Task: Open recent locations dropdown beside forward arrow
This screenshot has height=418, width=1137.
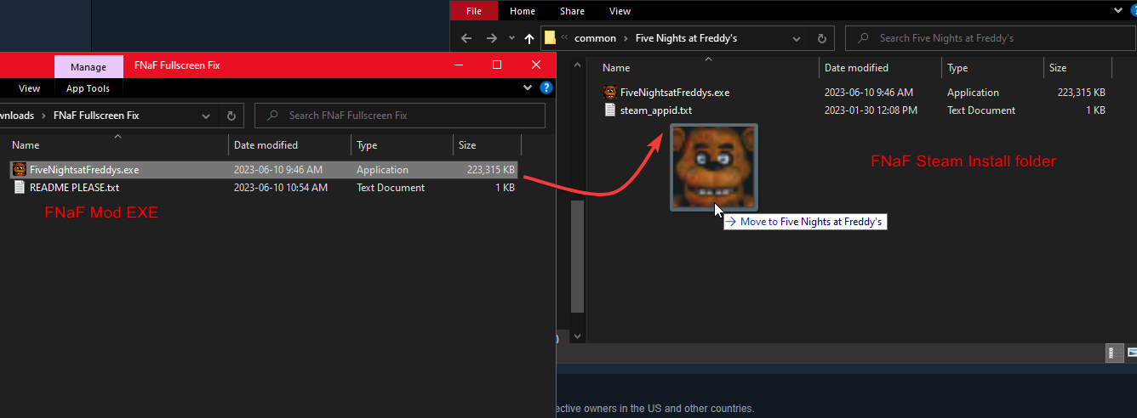Action: pos(511,38)
